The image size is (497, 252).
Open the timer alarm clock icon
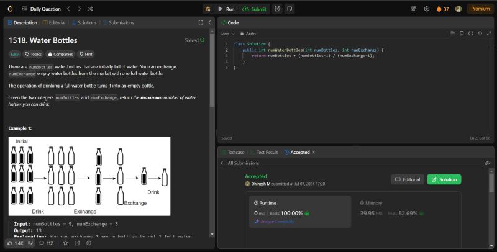coord(277,9)
